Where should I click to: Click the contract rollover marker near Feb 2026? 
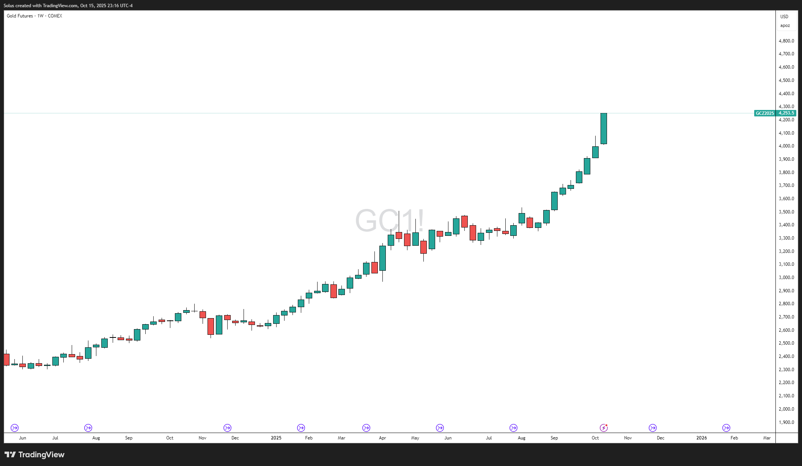coord(726,428)
